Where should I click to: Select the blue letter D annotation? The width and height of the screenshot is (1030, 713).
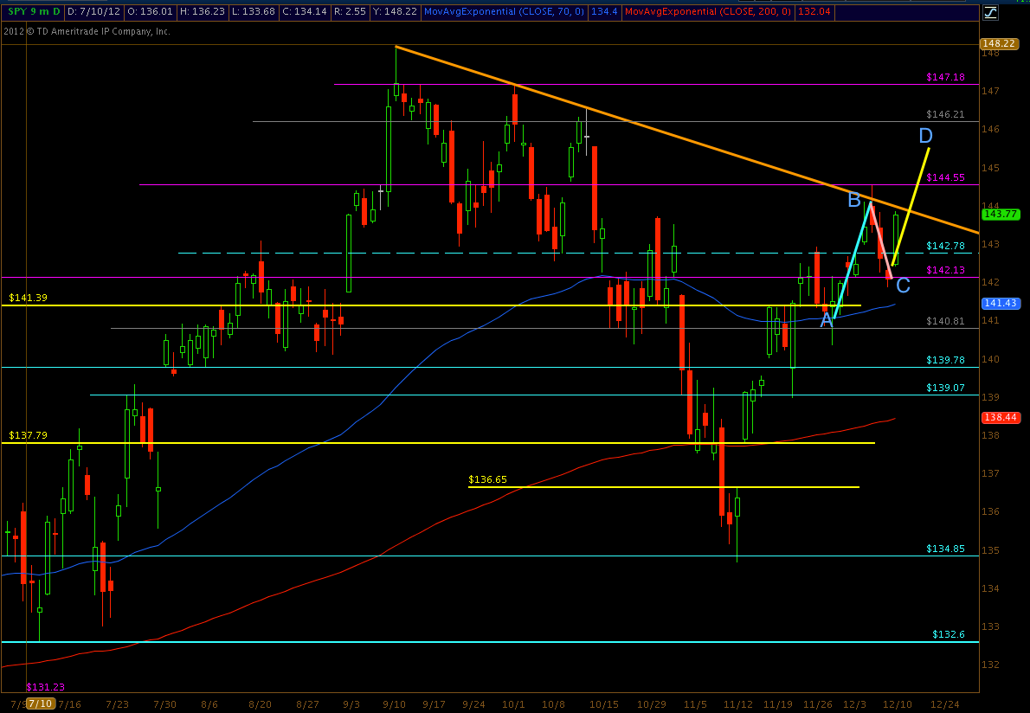(x=925, y=136)
